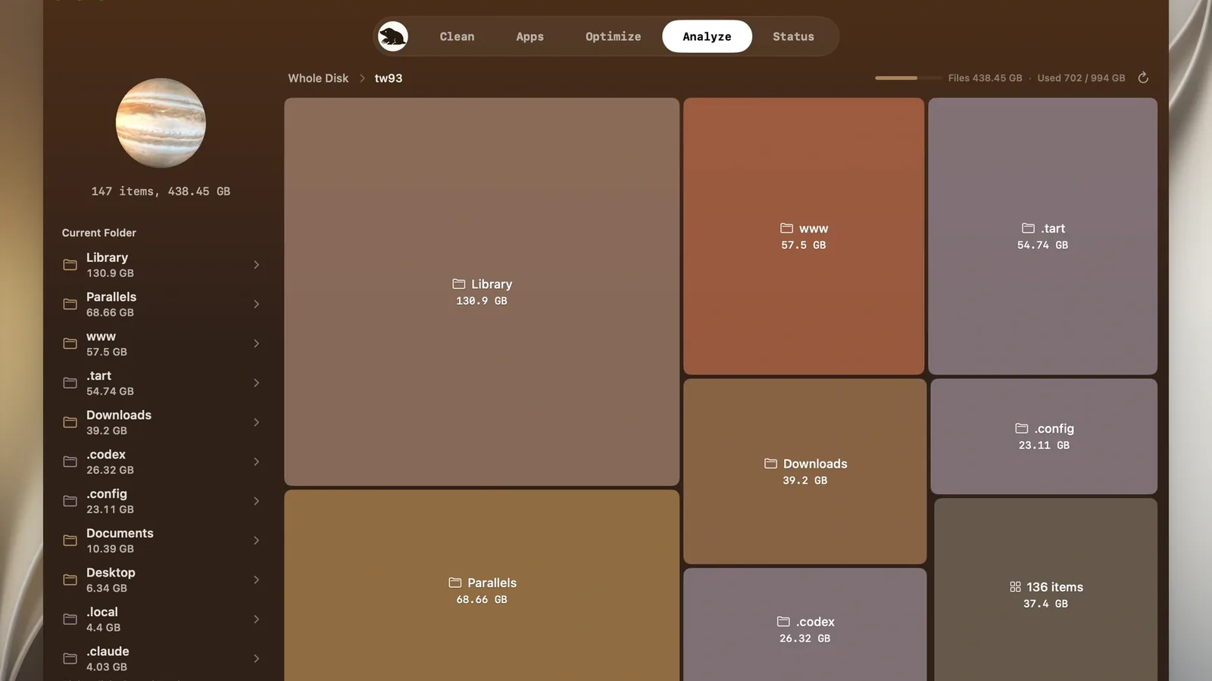Open the Parallels 68.66 GB treemap tile
Viewport: 1212px width, 681px height.
(x=482, y=586)
